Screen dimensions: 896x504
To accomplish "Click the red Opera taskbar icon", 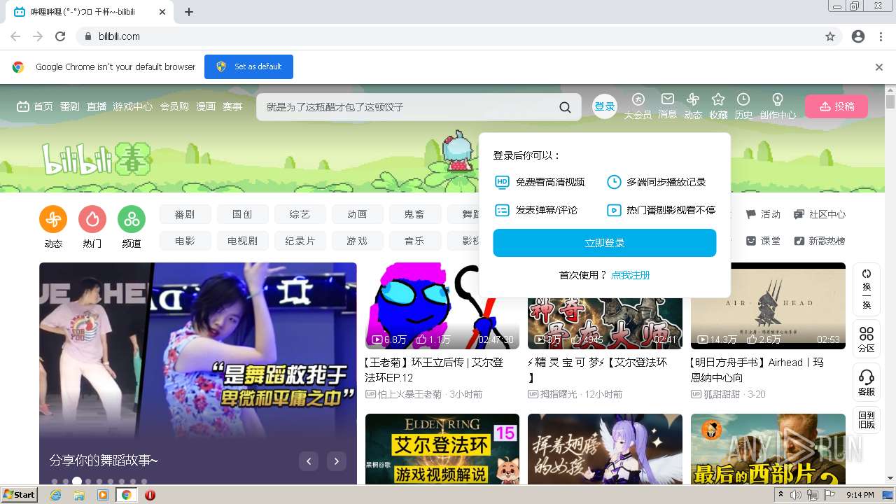I will 150,495.
